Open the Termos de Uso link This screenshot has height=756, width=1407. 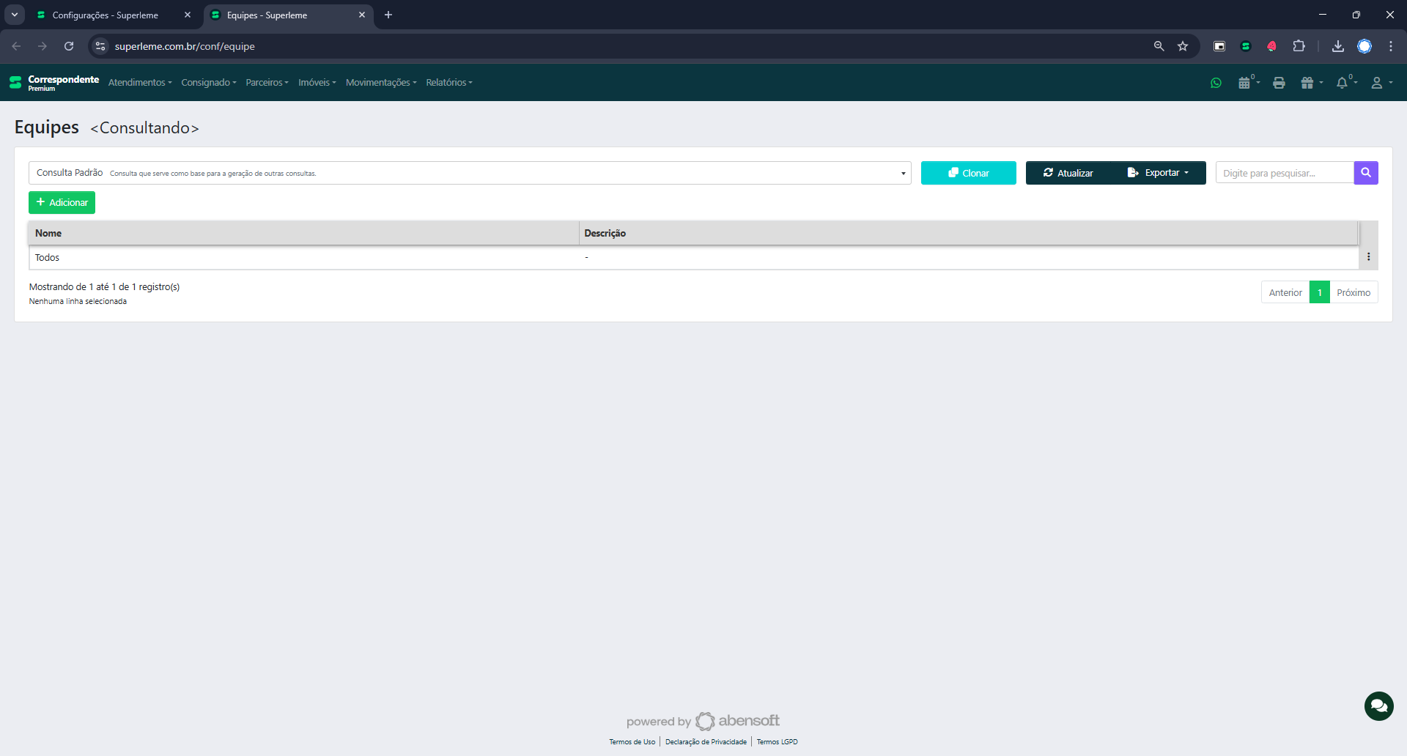pos(632,742)
